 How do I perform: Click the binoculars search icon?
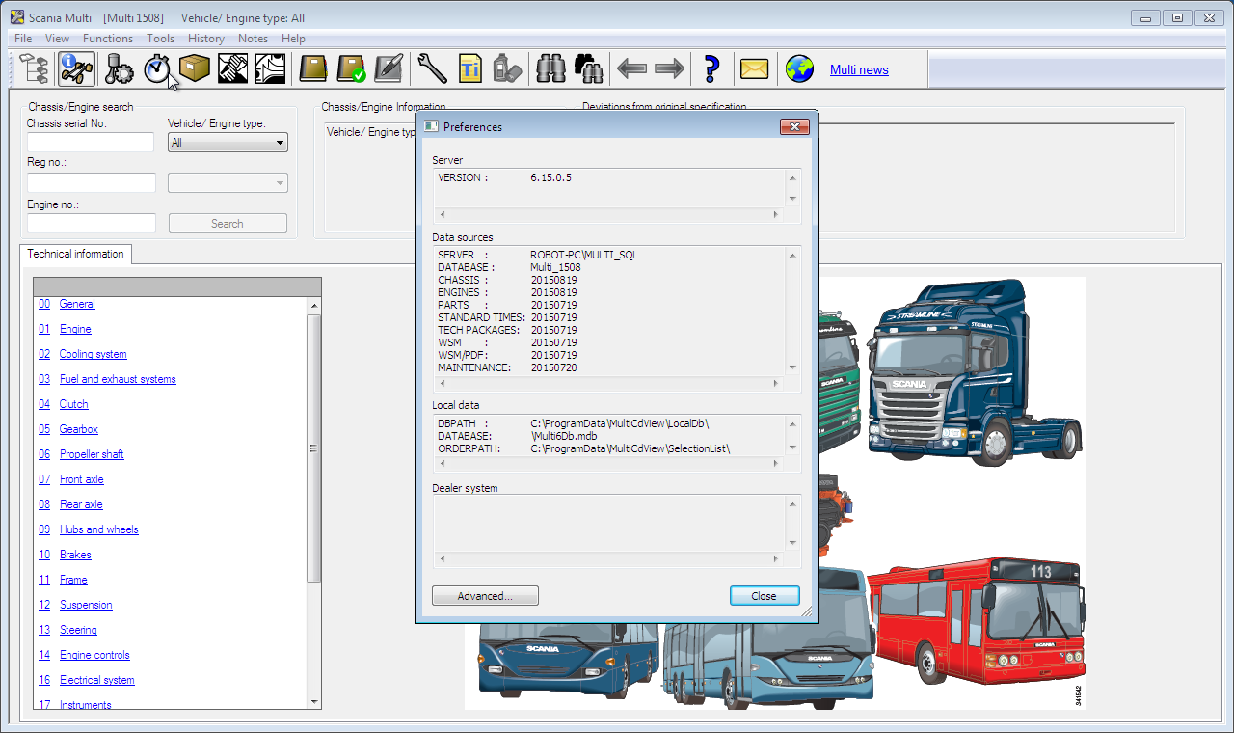pyautogui.click(x=550, y=68)
